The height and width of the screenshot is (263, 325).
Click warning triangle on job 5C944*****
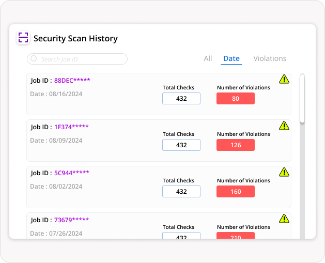click(284, 172)
